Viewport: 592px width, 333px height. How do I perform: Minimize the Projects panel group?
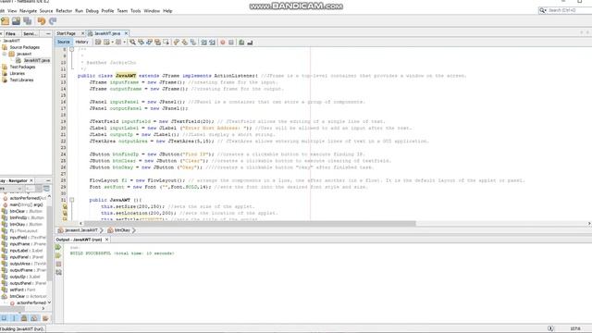48,33
